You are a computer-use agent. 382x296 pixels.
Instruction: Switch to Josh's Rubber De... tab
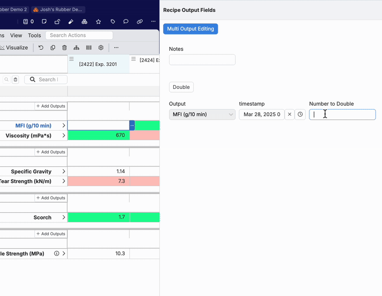(58, 10)
